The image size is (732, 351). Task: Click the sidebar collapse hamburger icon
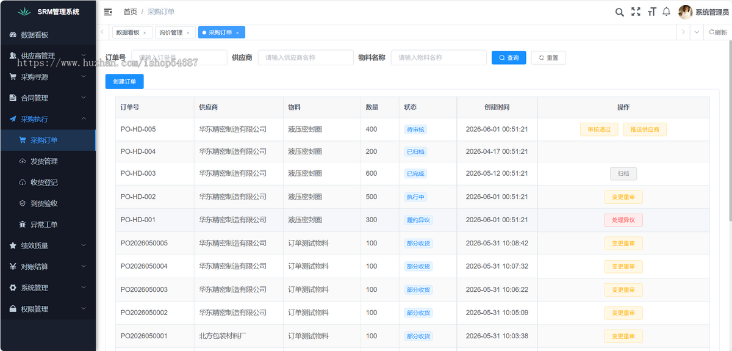coord(108,12)
